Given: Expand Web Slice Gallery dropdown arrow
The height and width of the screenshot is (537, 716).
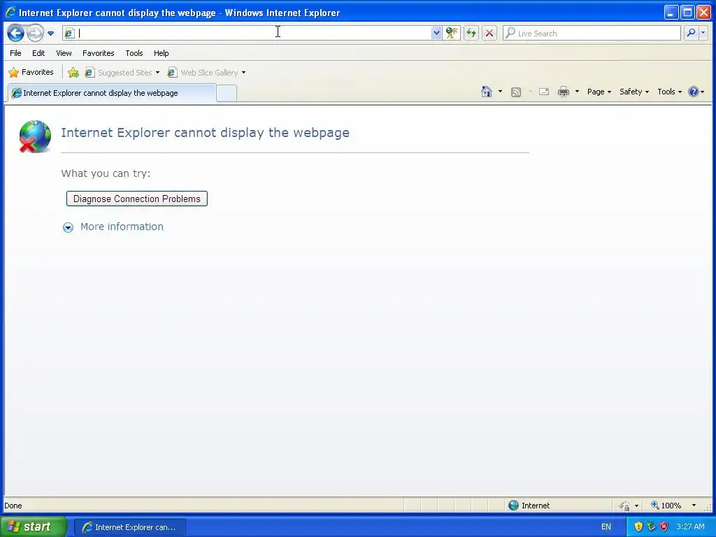Looking at the screenshot, I should click(243, 73).
